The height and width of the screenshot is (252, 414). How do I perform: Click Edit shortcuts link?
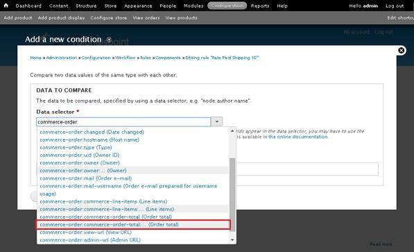400,18
